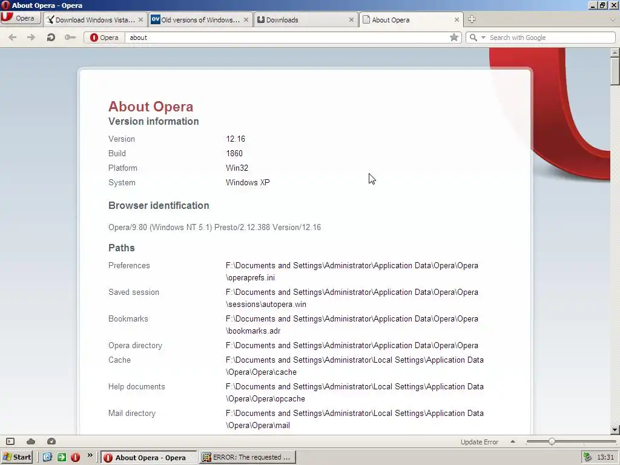Click the Search with Google field
The image size is (620, 465).
click(551, 38)
